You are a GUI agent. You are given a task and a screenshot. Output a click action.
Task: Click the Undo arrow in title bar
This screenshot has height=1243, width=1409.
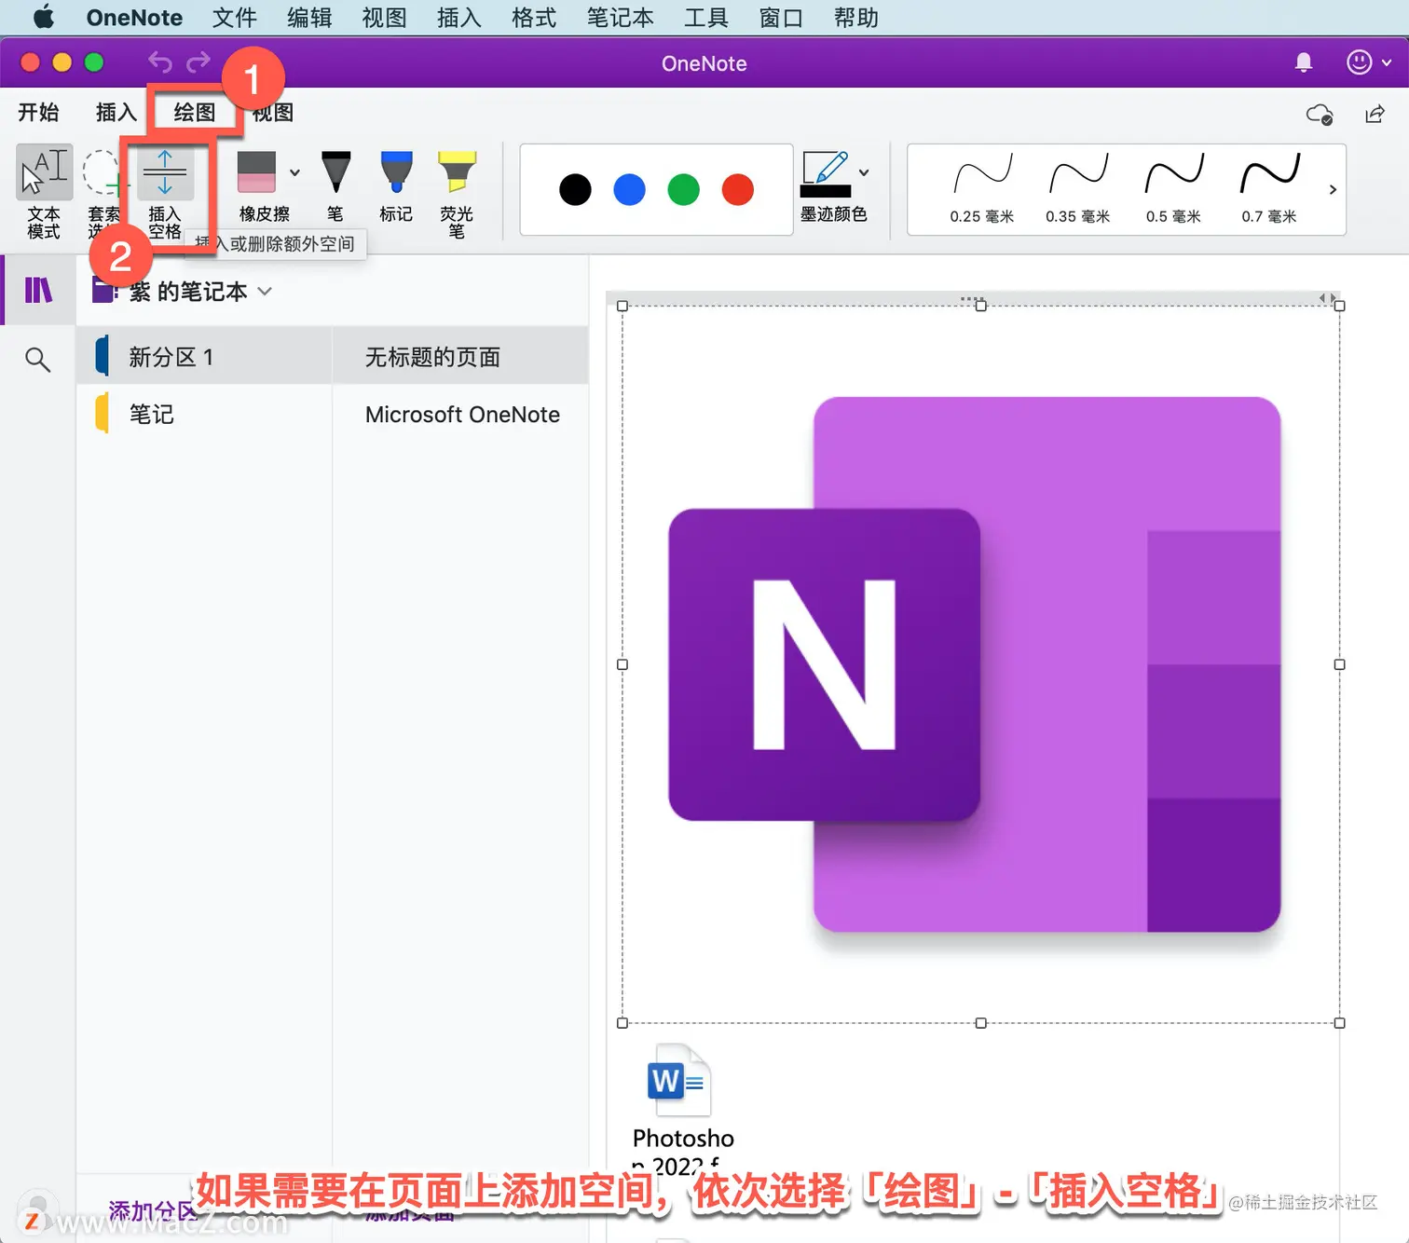(159, 62)
